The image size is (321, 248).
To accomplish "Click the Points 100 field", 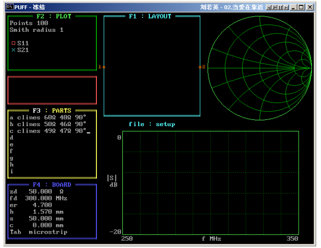I will click(29, 23).
